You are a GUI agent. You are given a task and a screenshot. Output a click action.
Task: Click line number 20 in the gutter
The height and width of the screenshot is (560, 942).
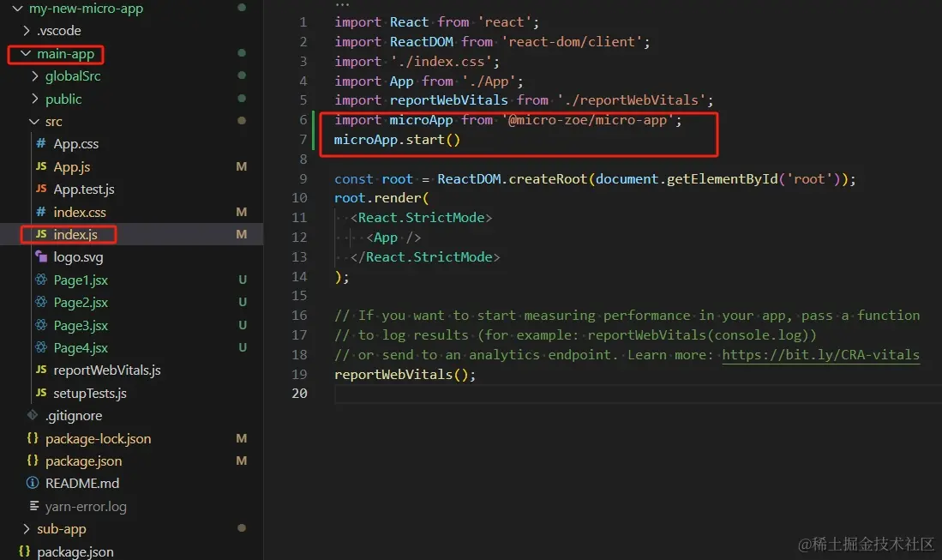[299, 393]
